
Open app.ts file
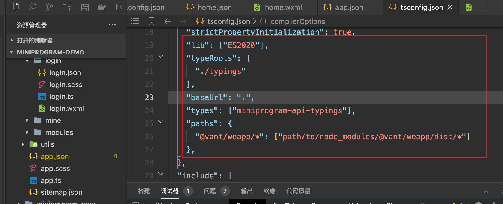coord(51,180)
